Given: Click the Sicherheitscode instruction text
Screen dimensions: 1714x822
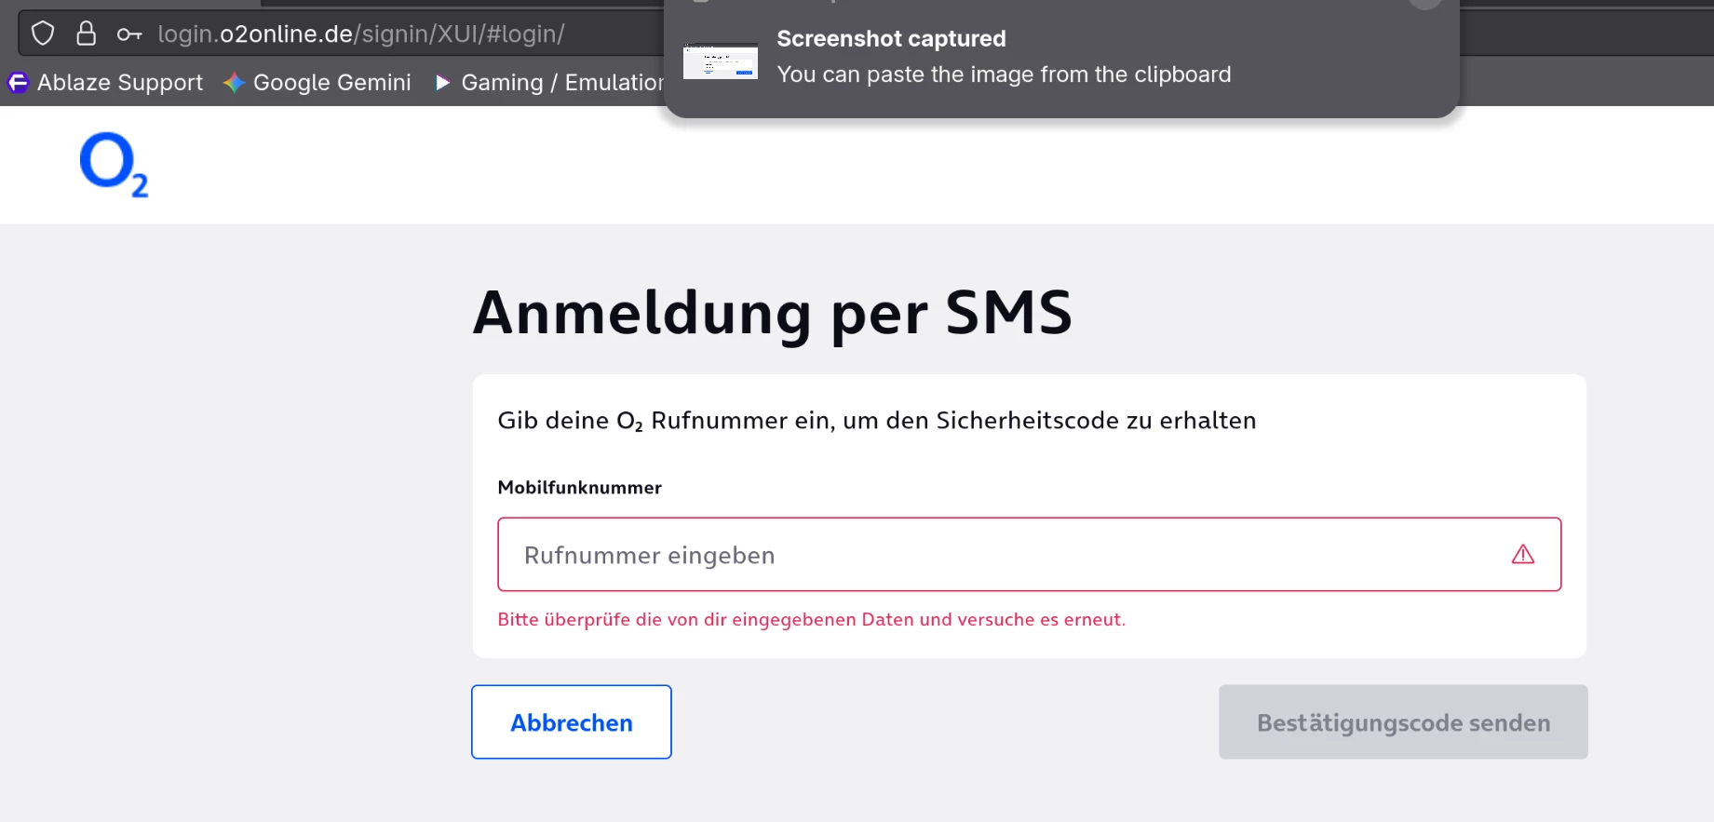Looking at the screenshot, I should pyautogui.click(x=876, y=421).
